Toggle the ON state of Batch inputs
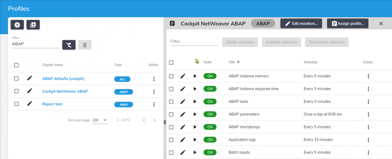392x159 pixels. [210, 152]
